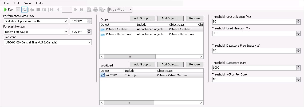This screenshot has width=304, height=107.
Task: Increase the Datastore IOPS threshold
Action: point(298,66)
